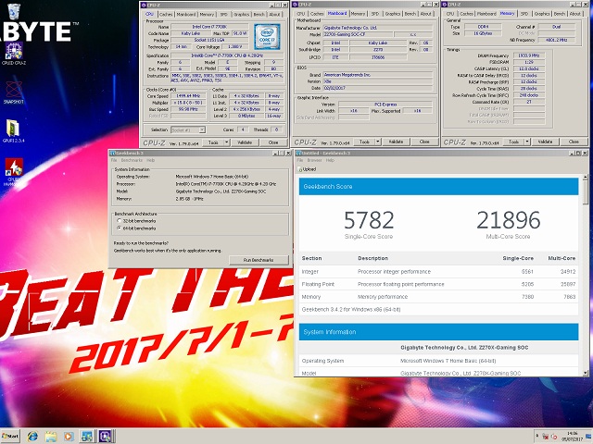Open the Benchmarks menu in Geekbench setup window
The width and height of the screenshot is (593, 444).
132,160
